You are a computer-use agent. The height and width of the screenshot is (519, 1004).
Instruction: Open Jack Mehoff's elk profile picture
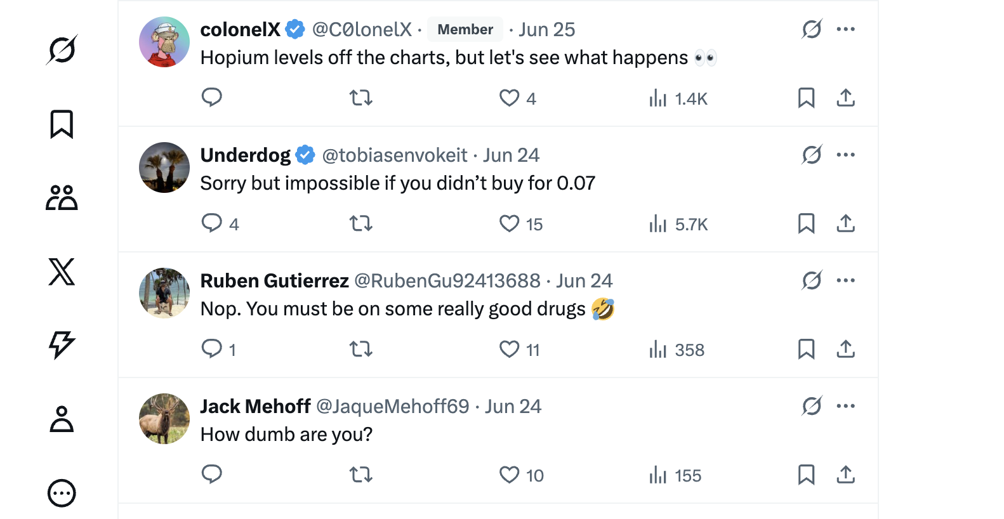(x=164, y=419)
